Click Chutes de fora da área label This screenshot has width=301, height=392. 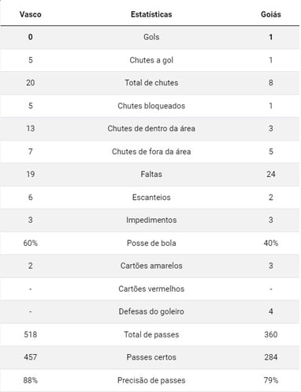151,152
